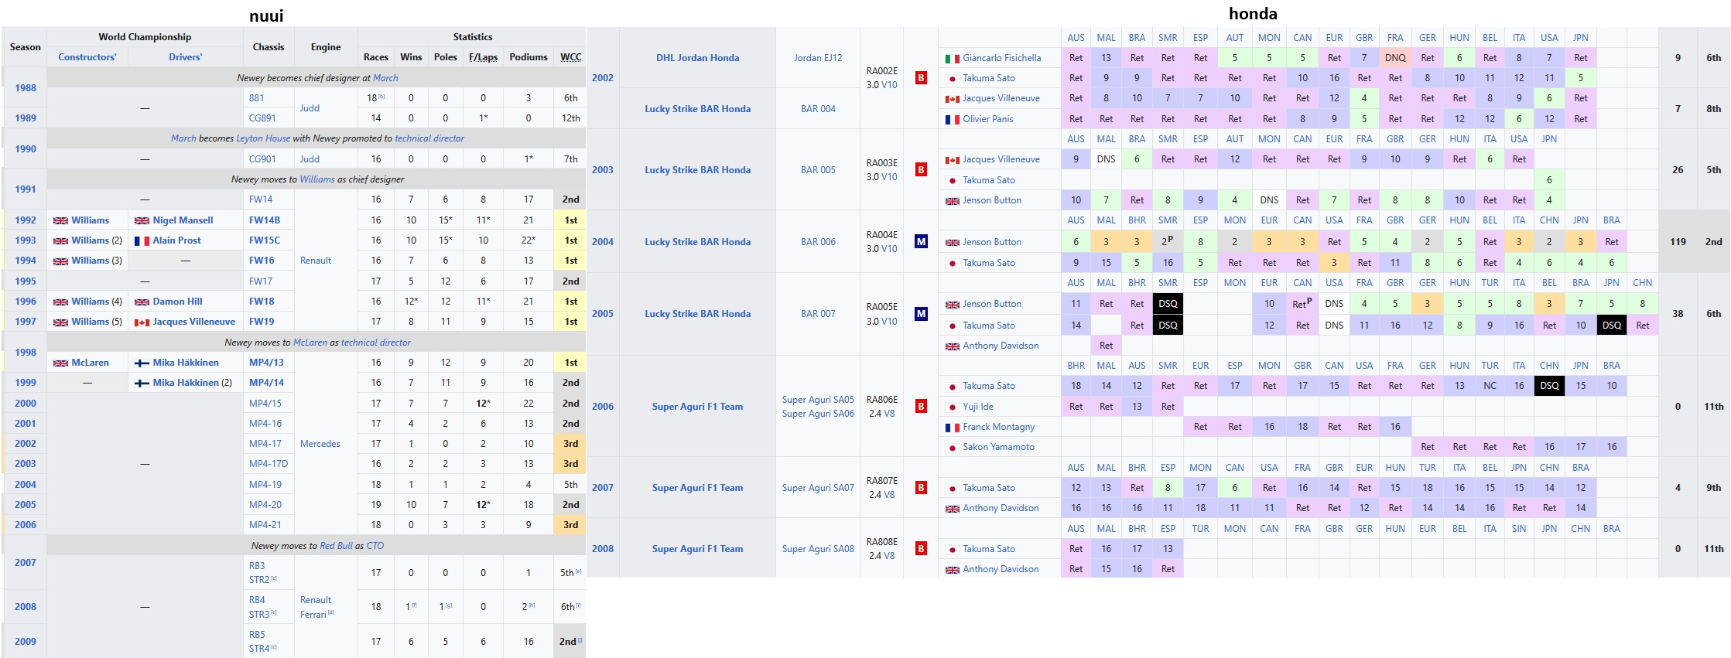
Task: Open the Giancarlo Fisichella driver link
Action: (1002, 58)
